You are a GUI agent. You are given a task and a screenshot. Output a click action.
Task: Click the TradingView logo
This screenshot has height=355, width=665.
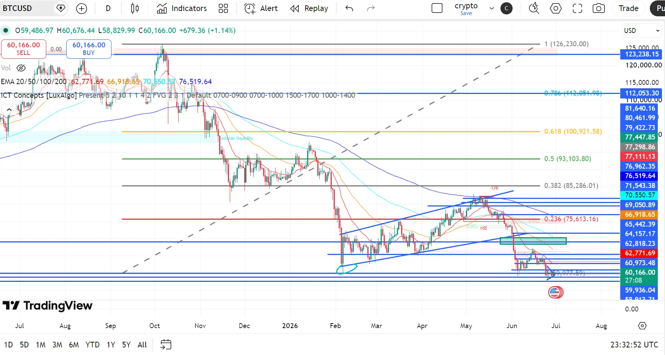pyautogui.click(x=47, y=305)
